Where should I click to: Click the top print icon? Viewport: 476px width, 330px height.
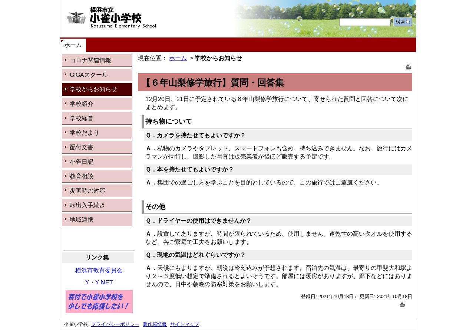[x=408, y=67]
